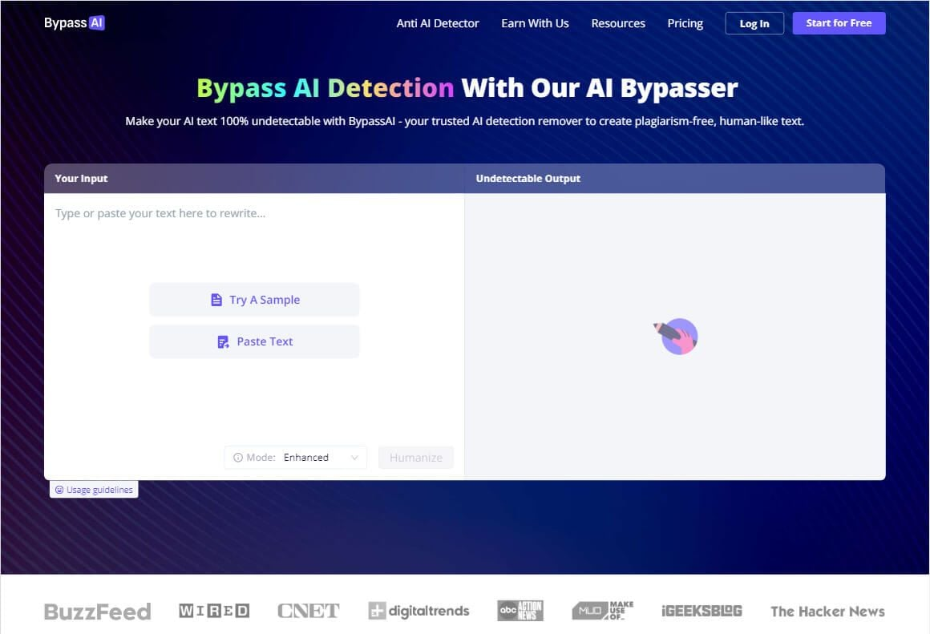The width and height of the screenshot is (930, 634).
Task: Click the WIRED logo
Action: coord(214,611)
